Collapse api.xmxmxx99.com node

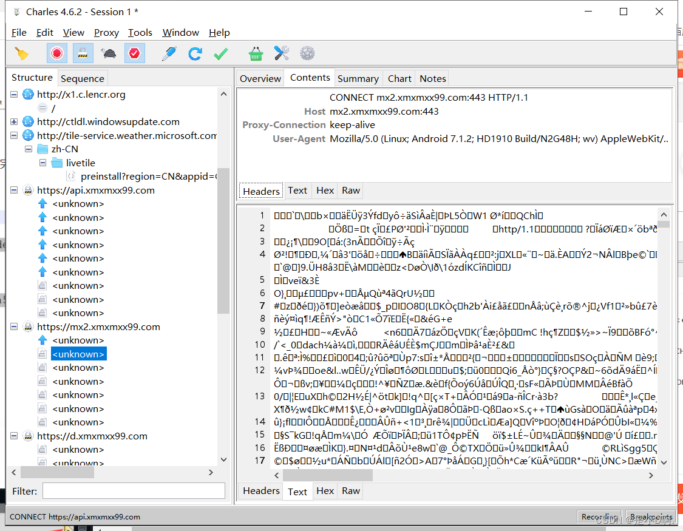[14, 190]
